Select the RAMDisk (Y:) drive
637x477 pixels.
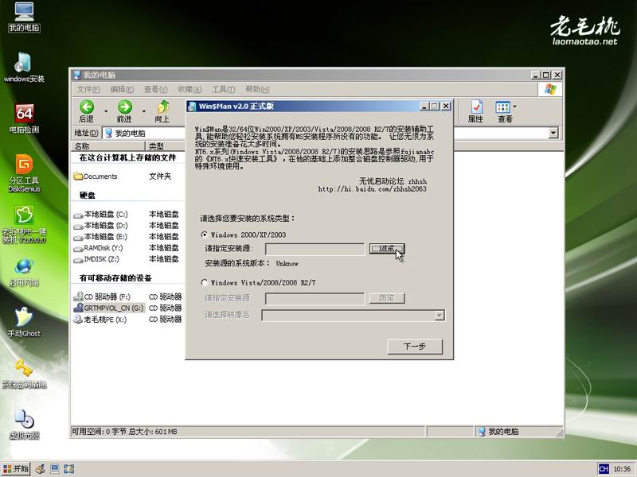click(x=98, y=248)
